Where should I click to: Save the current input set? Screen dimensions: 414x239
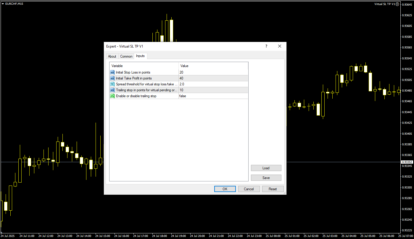(266, 178)
